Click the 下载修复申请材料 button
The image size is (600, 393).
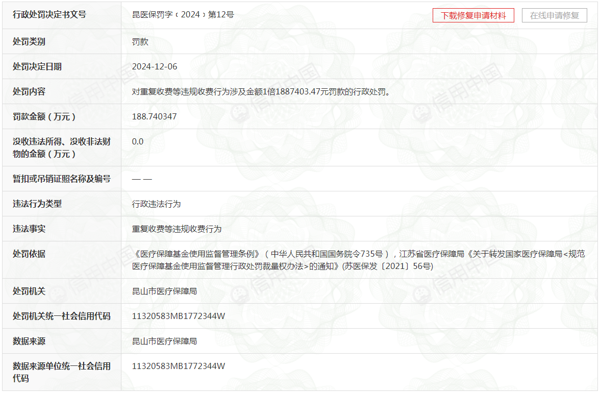473,16
